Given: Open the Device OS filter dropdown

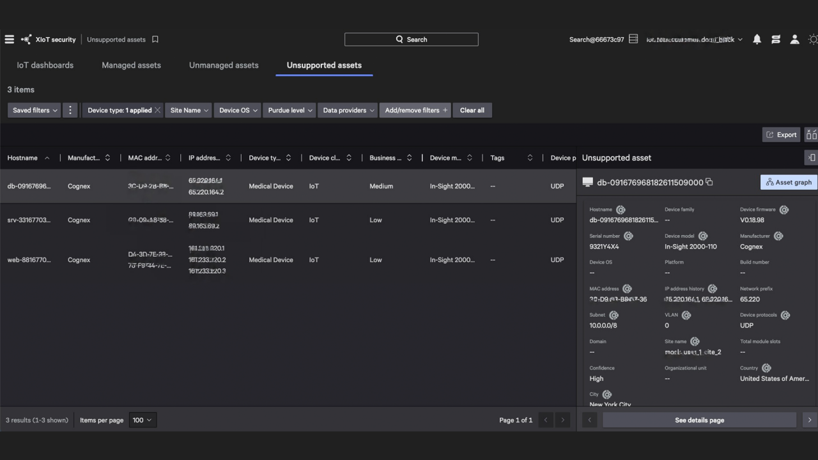Looking at the screenshot, I should pyautogui.click(x=238, y=110).
